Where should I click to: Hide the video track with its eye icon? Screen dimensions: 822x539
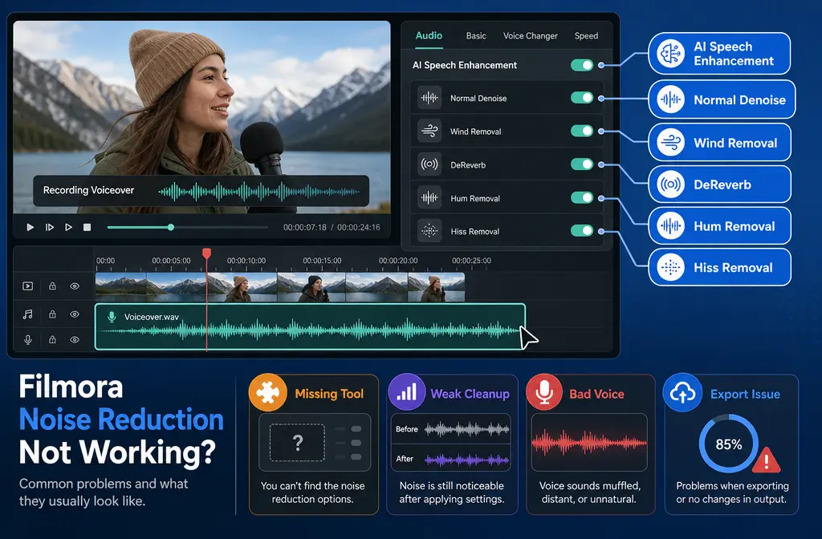click(x=75, y=286)
